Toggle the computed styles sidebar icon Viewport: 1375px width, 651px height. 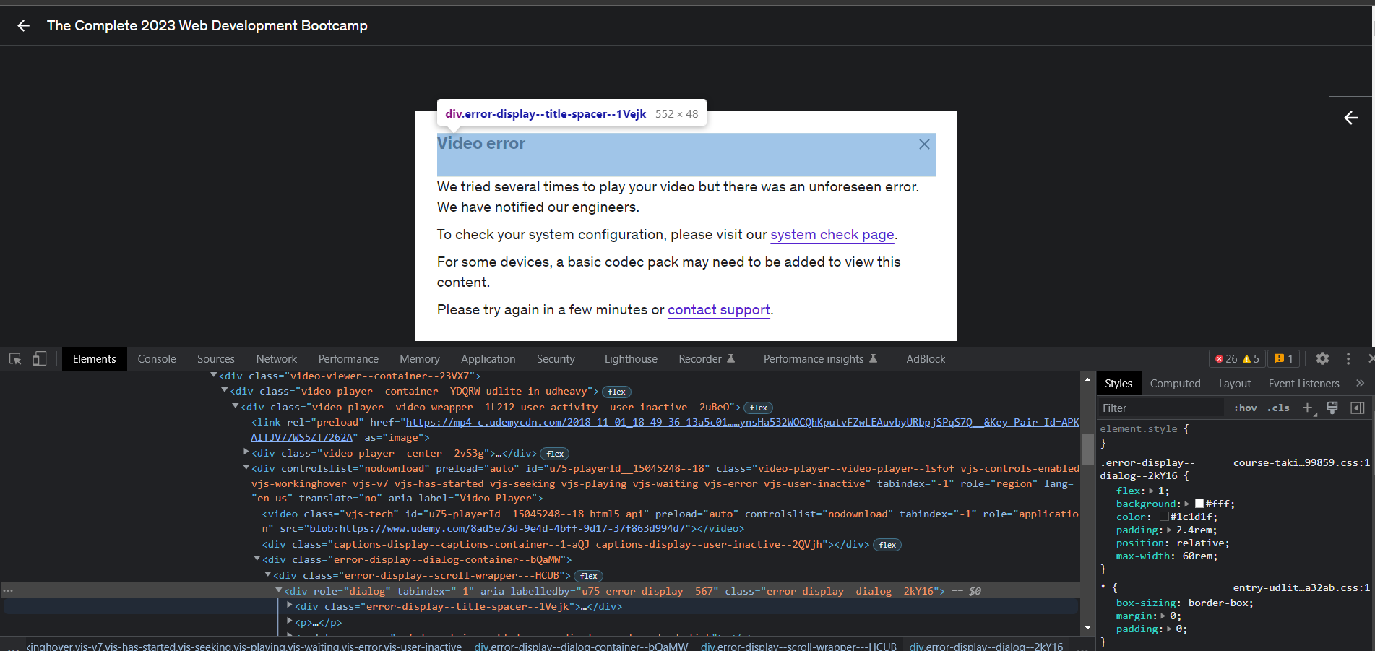1358,408
